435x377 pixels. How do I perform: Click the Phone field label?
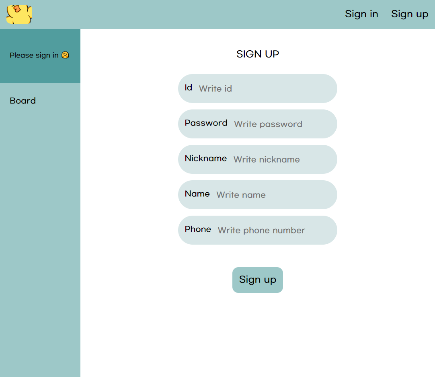[198, 229]
